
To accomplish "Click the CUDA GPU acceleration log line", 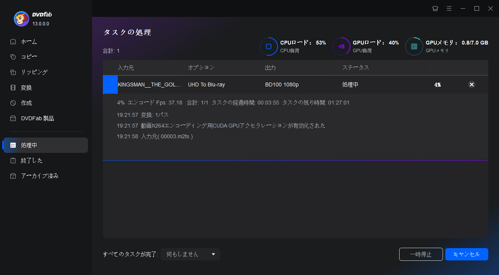I will coord(221,126).
